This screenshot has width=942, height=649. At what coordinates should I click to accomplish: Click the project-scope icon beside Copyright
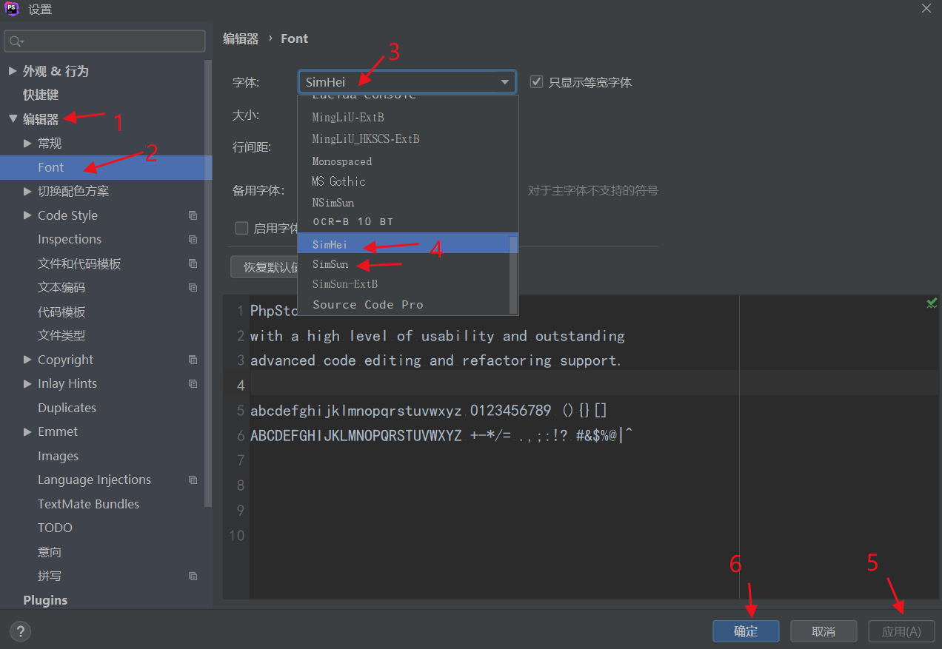[193, 360]
